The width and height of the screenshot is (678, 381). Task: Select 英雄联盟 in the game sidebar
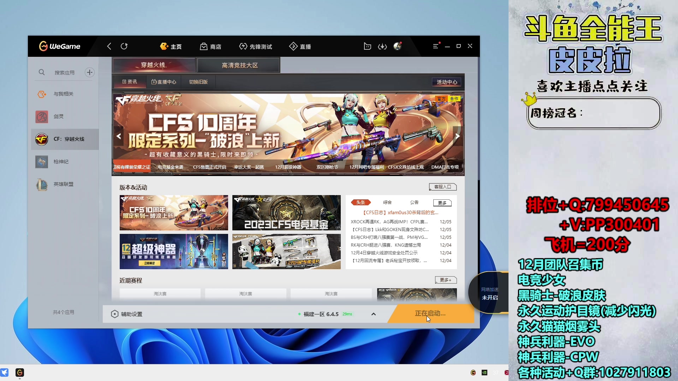(x=64, y=184)
